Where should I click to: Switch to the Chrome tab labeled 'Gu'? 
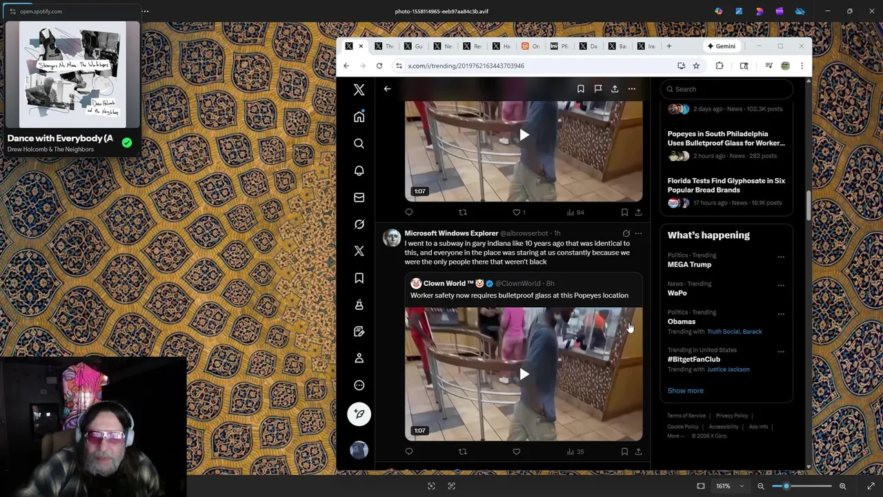414,46
